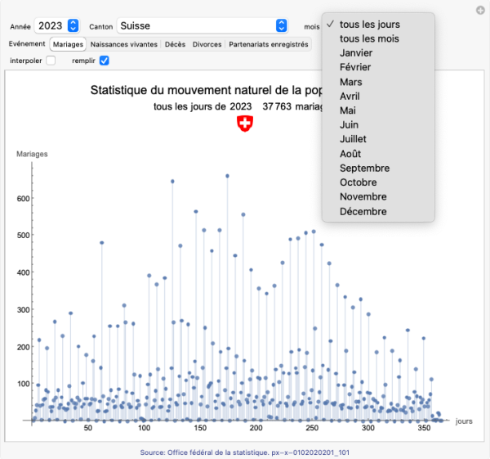Click the highest data point near 650

[x=227, y=175]
